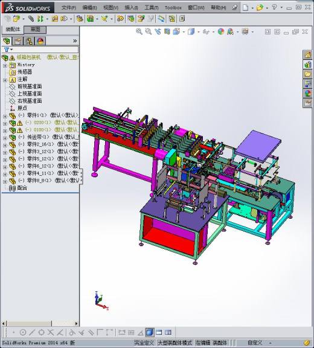314x348 pixels.
Task: Open the DisplayManager color ball tab
Action: tap(40, 41)
